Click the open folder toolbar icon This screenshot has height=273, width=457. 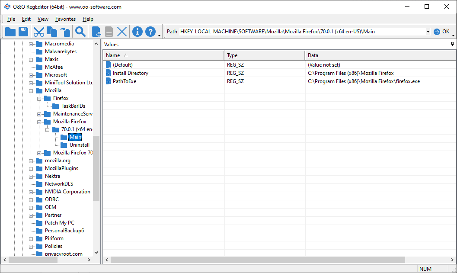click(10, 32)
